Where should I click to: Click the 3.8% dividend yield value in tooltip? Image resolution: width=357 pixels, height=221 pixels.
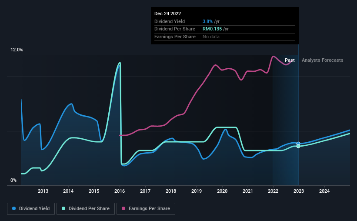pos(207,21)
